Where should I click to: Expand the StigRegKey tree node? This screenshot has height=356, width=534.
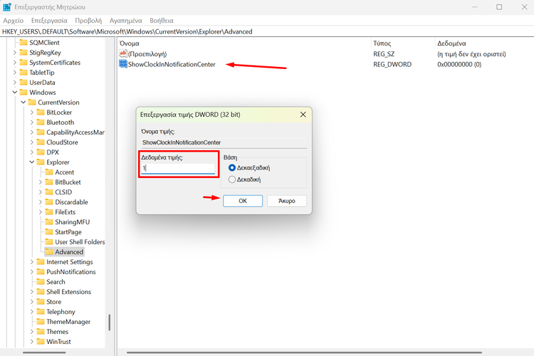(15, 52)
